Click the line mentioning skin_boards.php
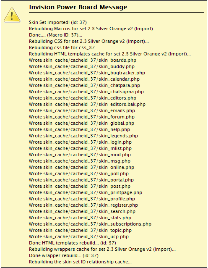Screen dimensions: 208x268 pos(83,60)
